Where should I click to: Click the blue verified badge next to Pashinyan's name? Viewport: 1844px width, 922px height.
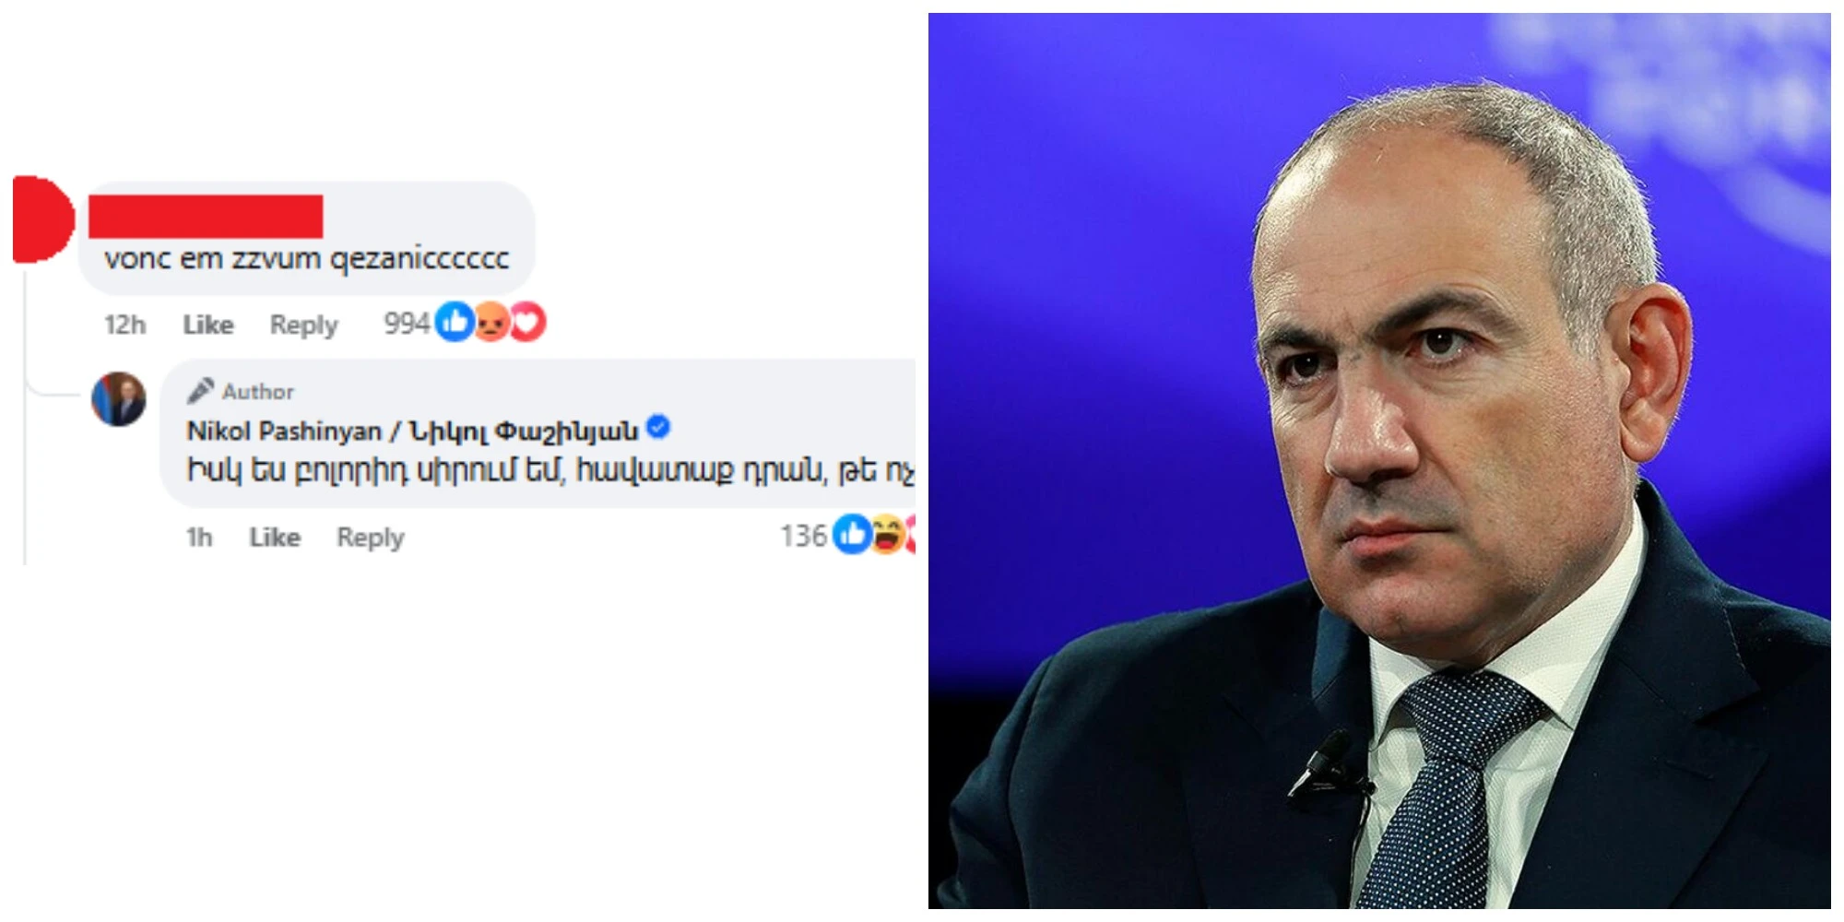click(658, 428)
